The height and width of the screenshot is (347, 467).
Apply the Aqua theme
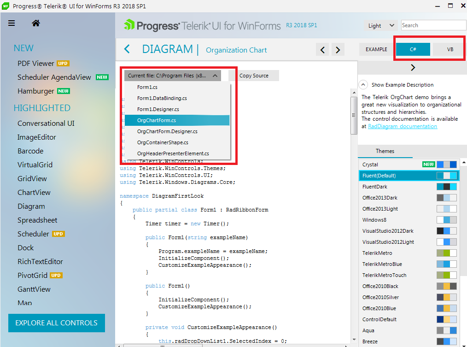tap(409, 330)
